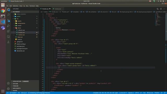Open the Edit menu
Screen dimensions: 167x94
point(10,6)
